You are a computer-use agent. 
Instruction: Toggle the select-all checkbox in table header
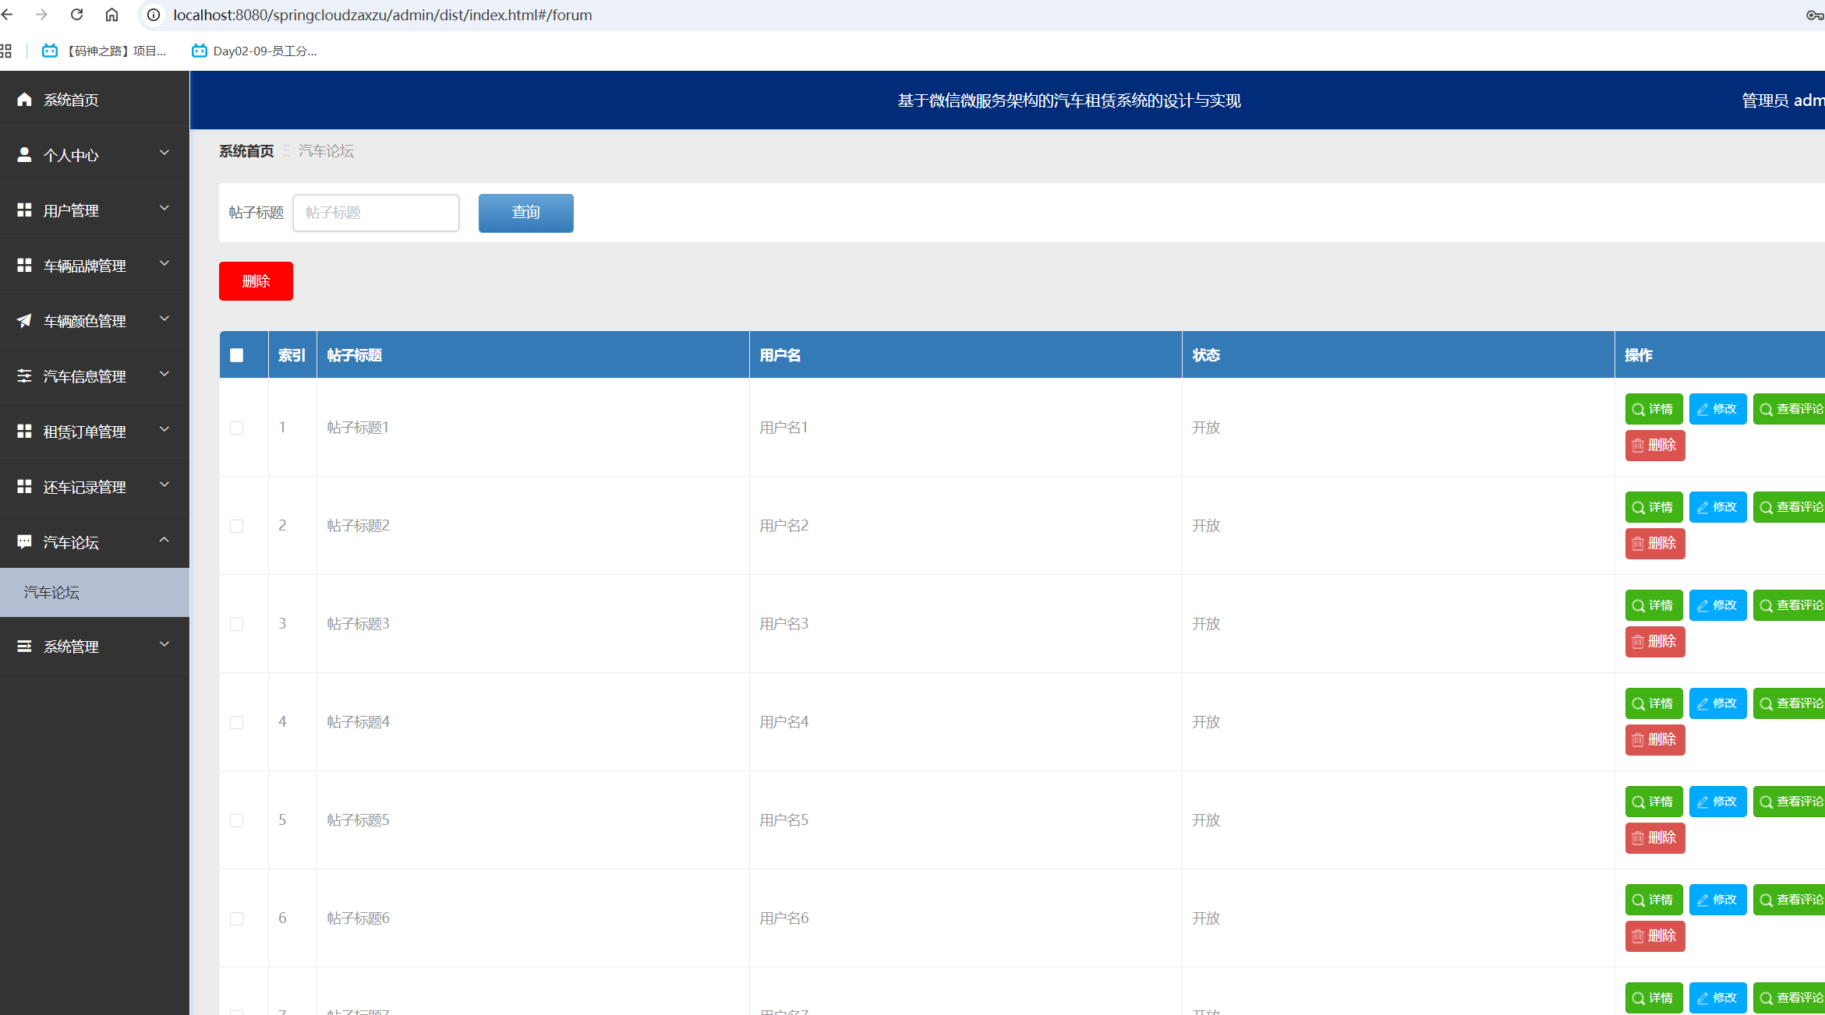[x=237, y=355]
